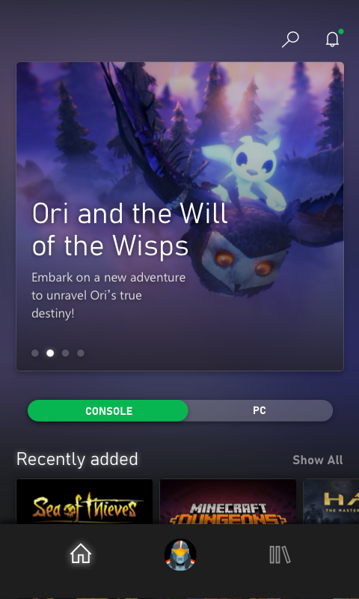Switch the platform toggle to CONSOLE
359x599 pixels.
(x=108, y=410)
